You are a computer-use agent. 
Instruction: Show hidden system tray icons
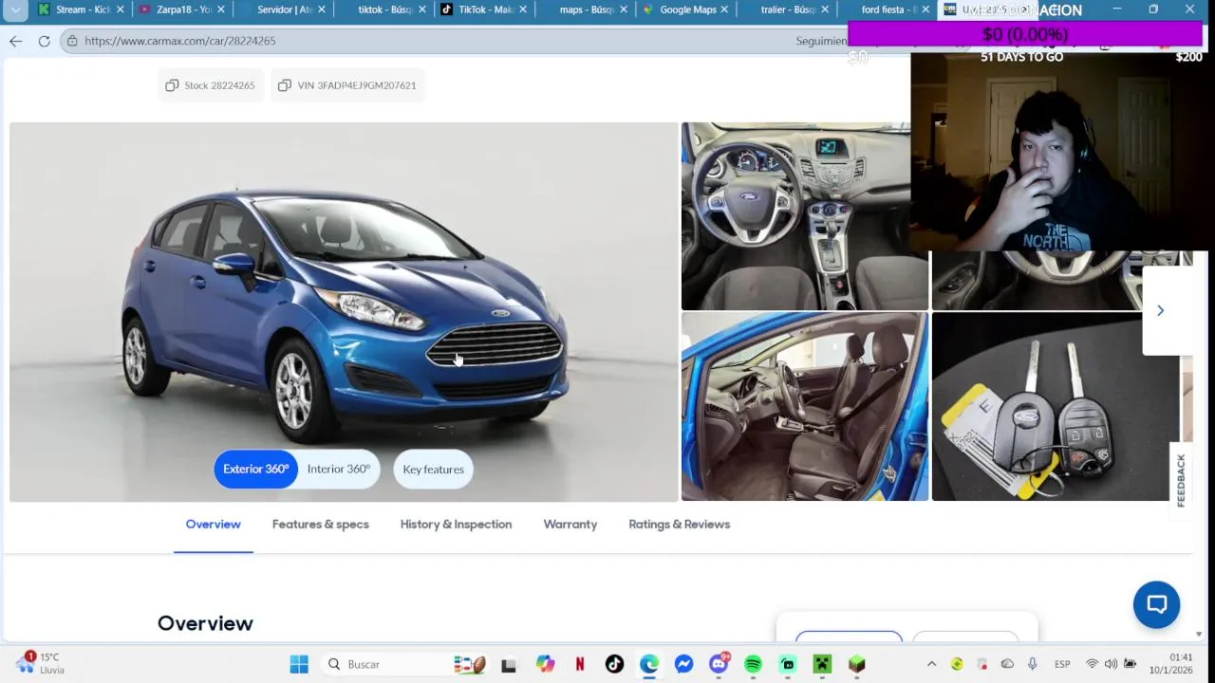[x=931, y=664]
